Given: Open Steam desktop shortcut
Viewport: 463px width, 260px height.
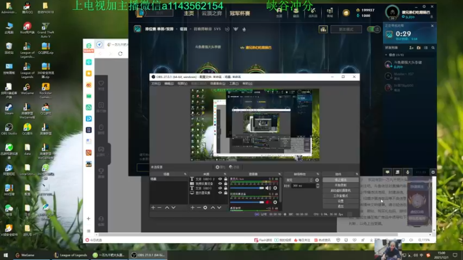Looking at the screenshot, I should tap(9, 109).
